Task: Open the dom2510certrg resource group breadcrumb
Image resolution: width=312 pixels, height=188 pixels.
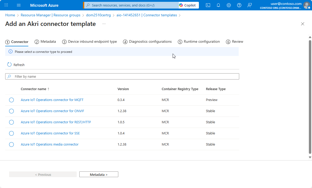Action: tap(98, 15)
